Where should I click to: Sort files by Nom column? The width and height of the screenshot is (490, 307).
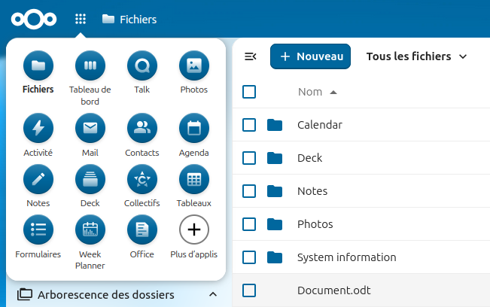click(x=317, y=92)
